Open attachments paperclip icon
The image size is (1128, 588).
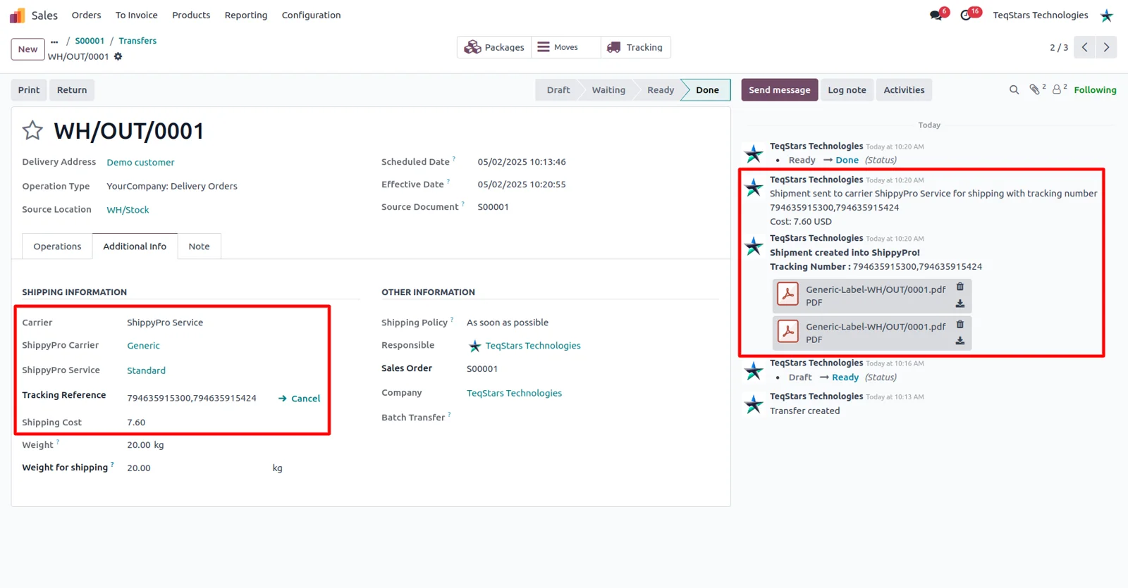(1034, 89)
